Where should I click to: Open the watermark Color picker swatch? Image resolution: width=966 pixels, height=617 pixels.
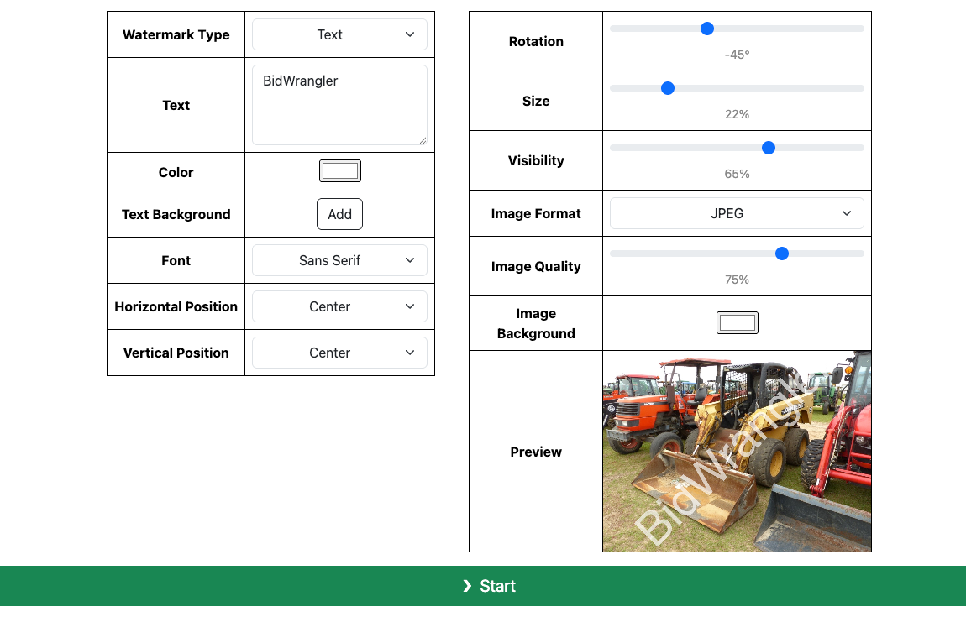click(x=339, y=171)
